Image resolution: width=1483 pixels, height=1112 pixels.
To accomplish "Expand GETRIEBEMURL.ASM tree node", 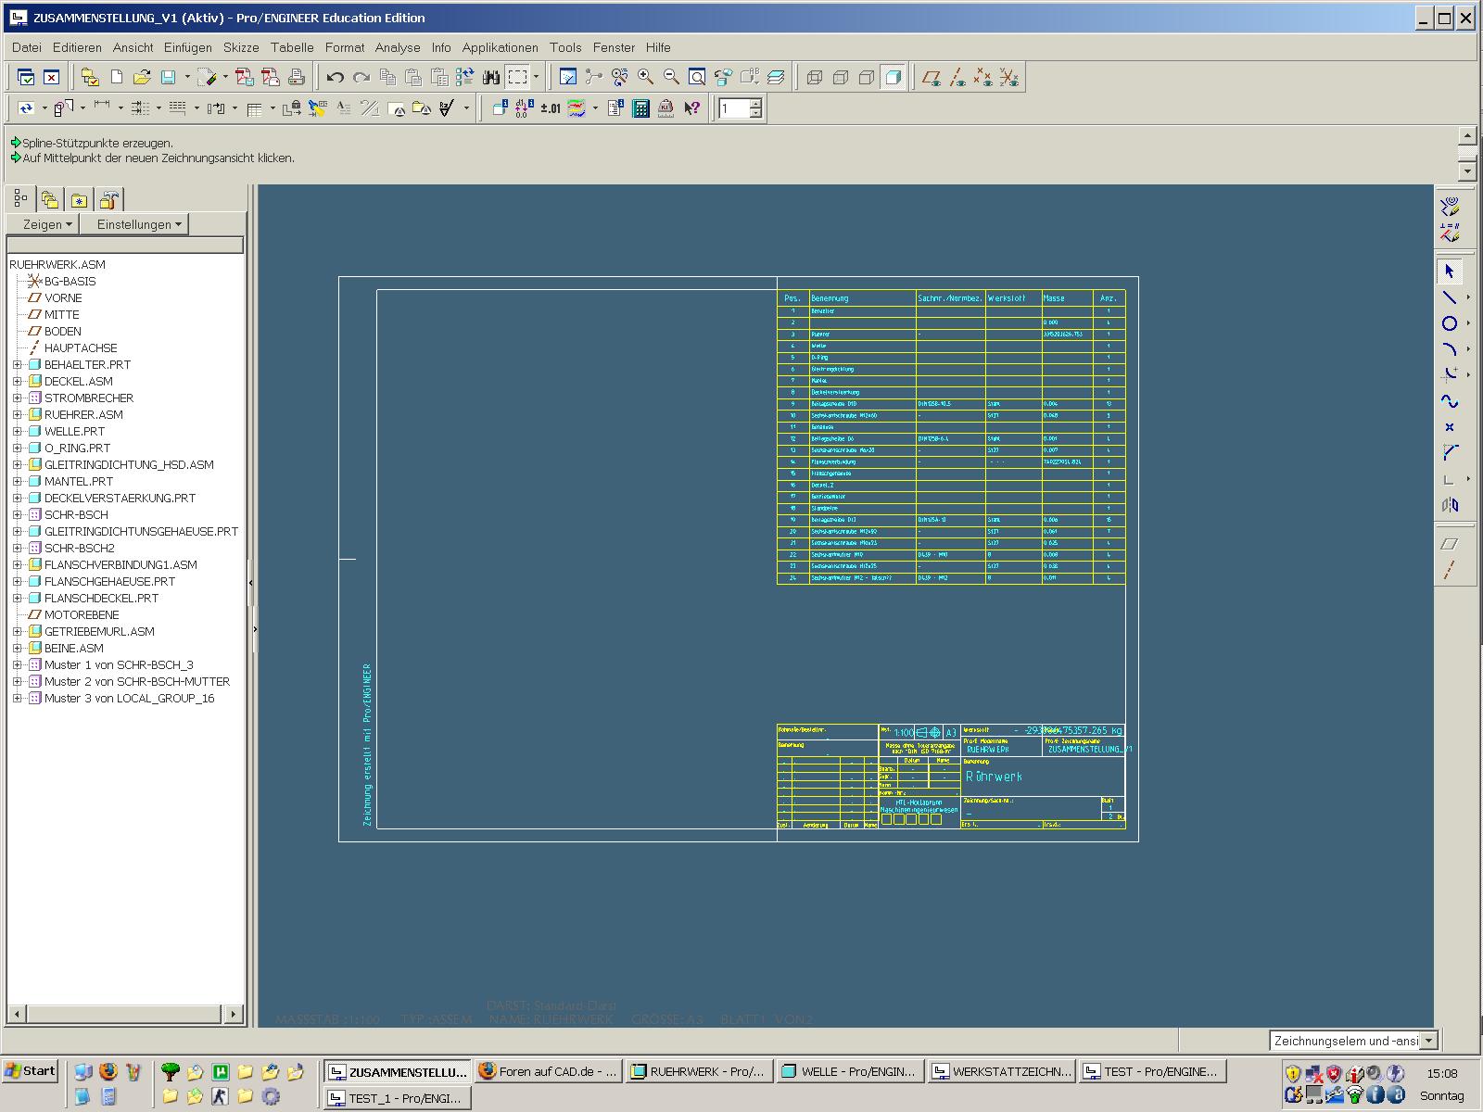I will (17, 631).
